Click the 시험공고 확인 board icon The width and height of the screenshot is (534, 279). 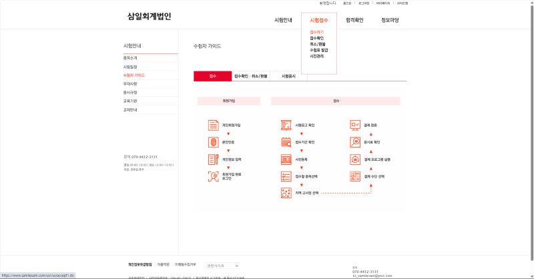pos(286,125)
